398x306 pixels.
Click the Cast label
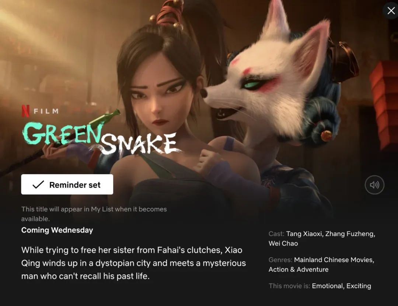pyautogui.click(x=276, y=234)
